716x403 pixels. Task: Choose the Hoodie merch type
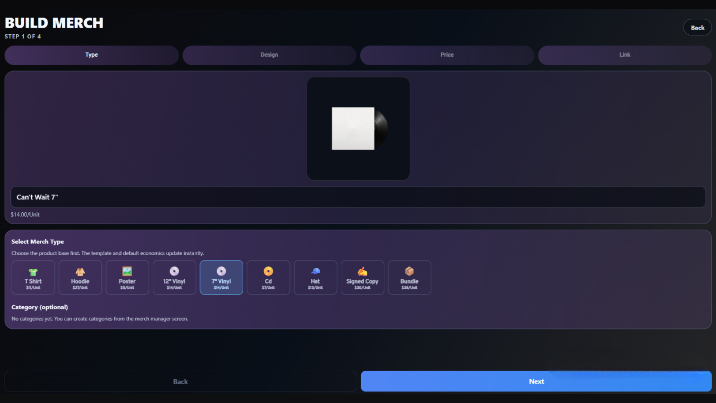(x=80, y=278)
